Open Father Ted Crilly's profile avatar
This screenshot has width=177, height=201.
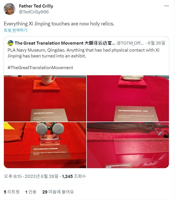pos(9,9)
